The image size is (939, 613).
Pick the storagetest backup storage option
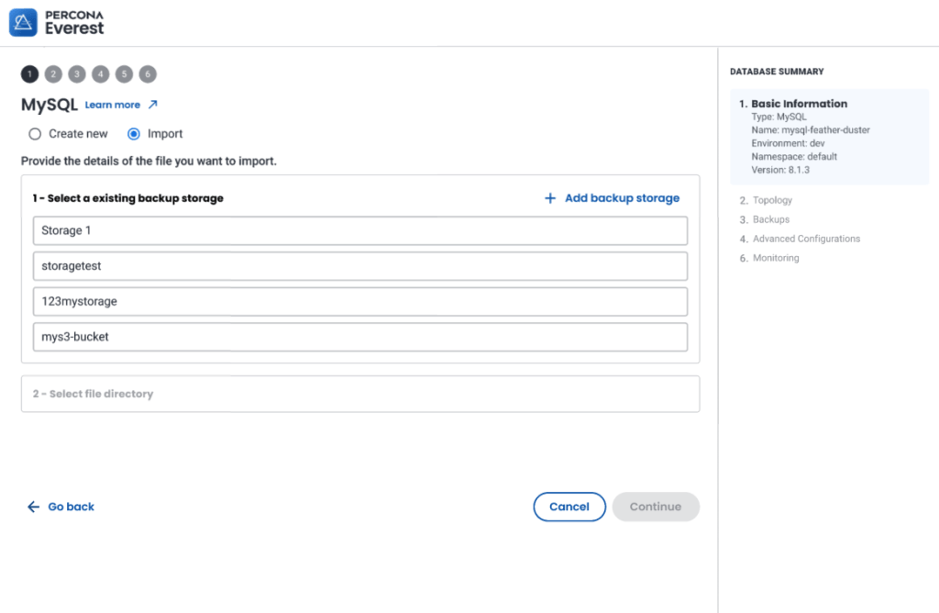[x=359, y=266]
